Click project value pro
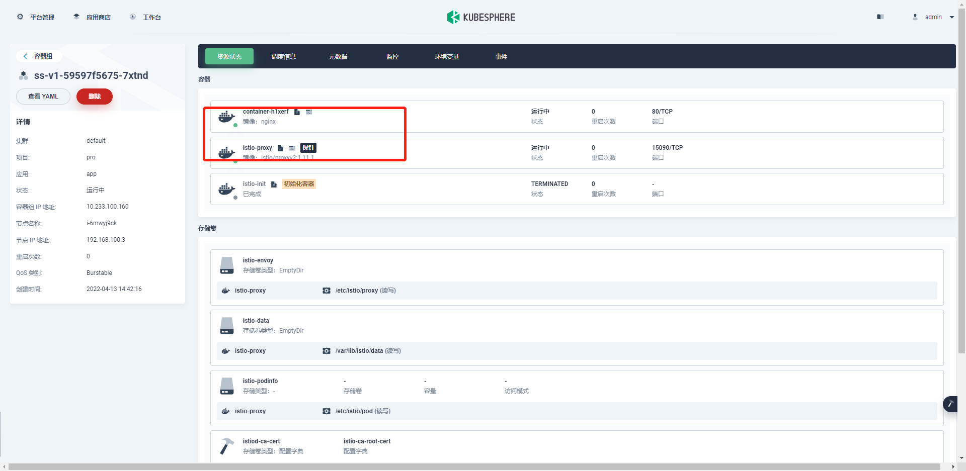 [91, 157]
